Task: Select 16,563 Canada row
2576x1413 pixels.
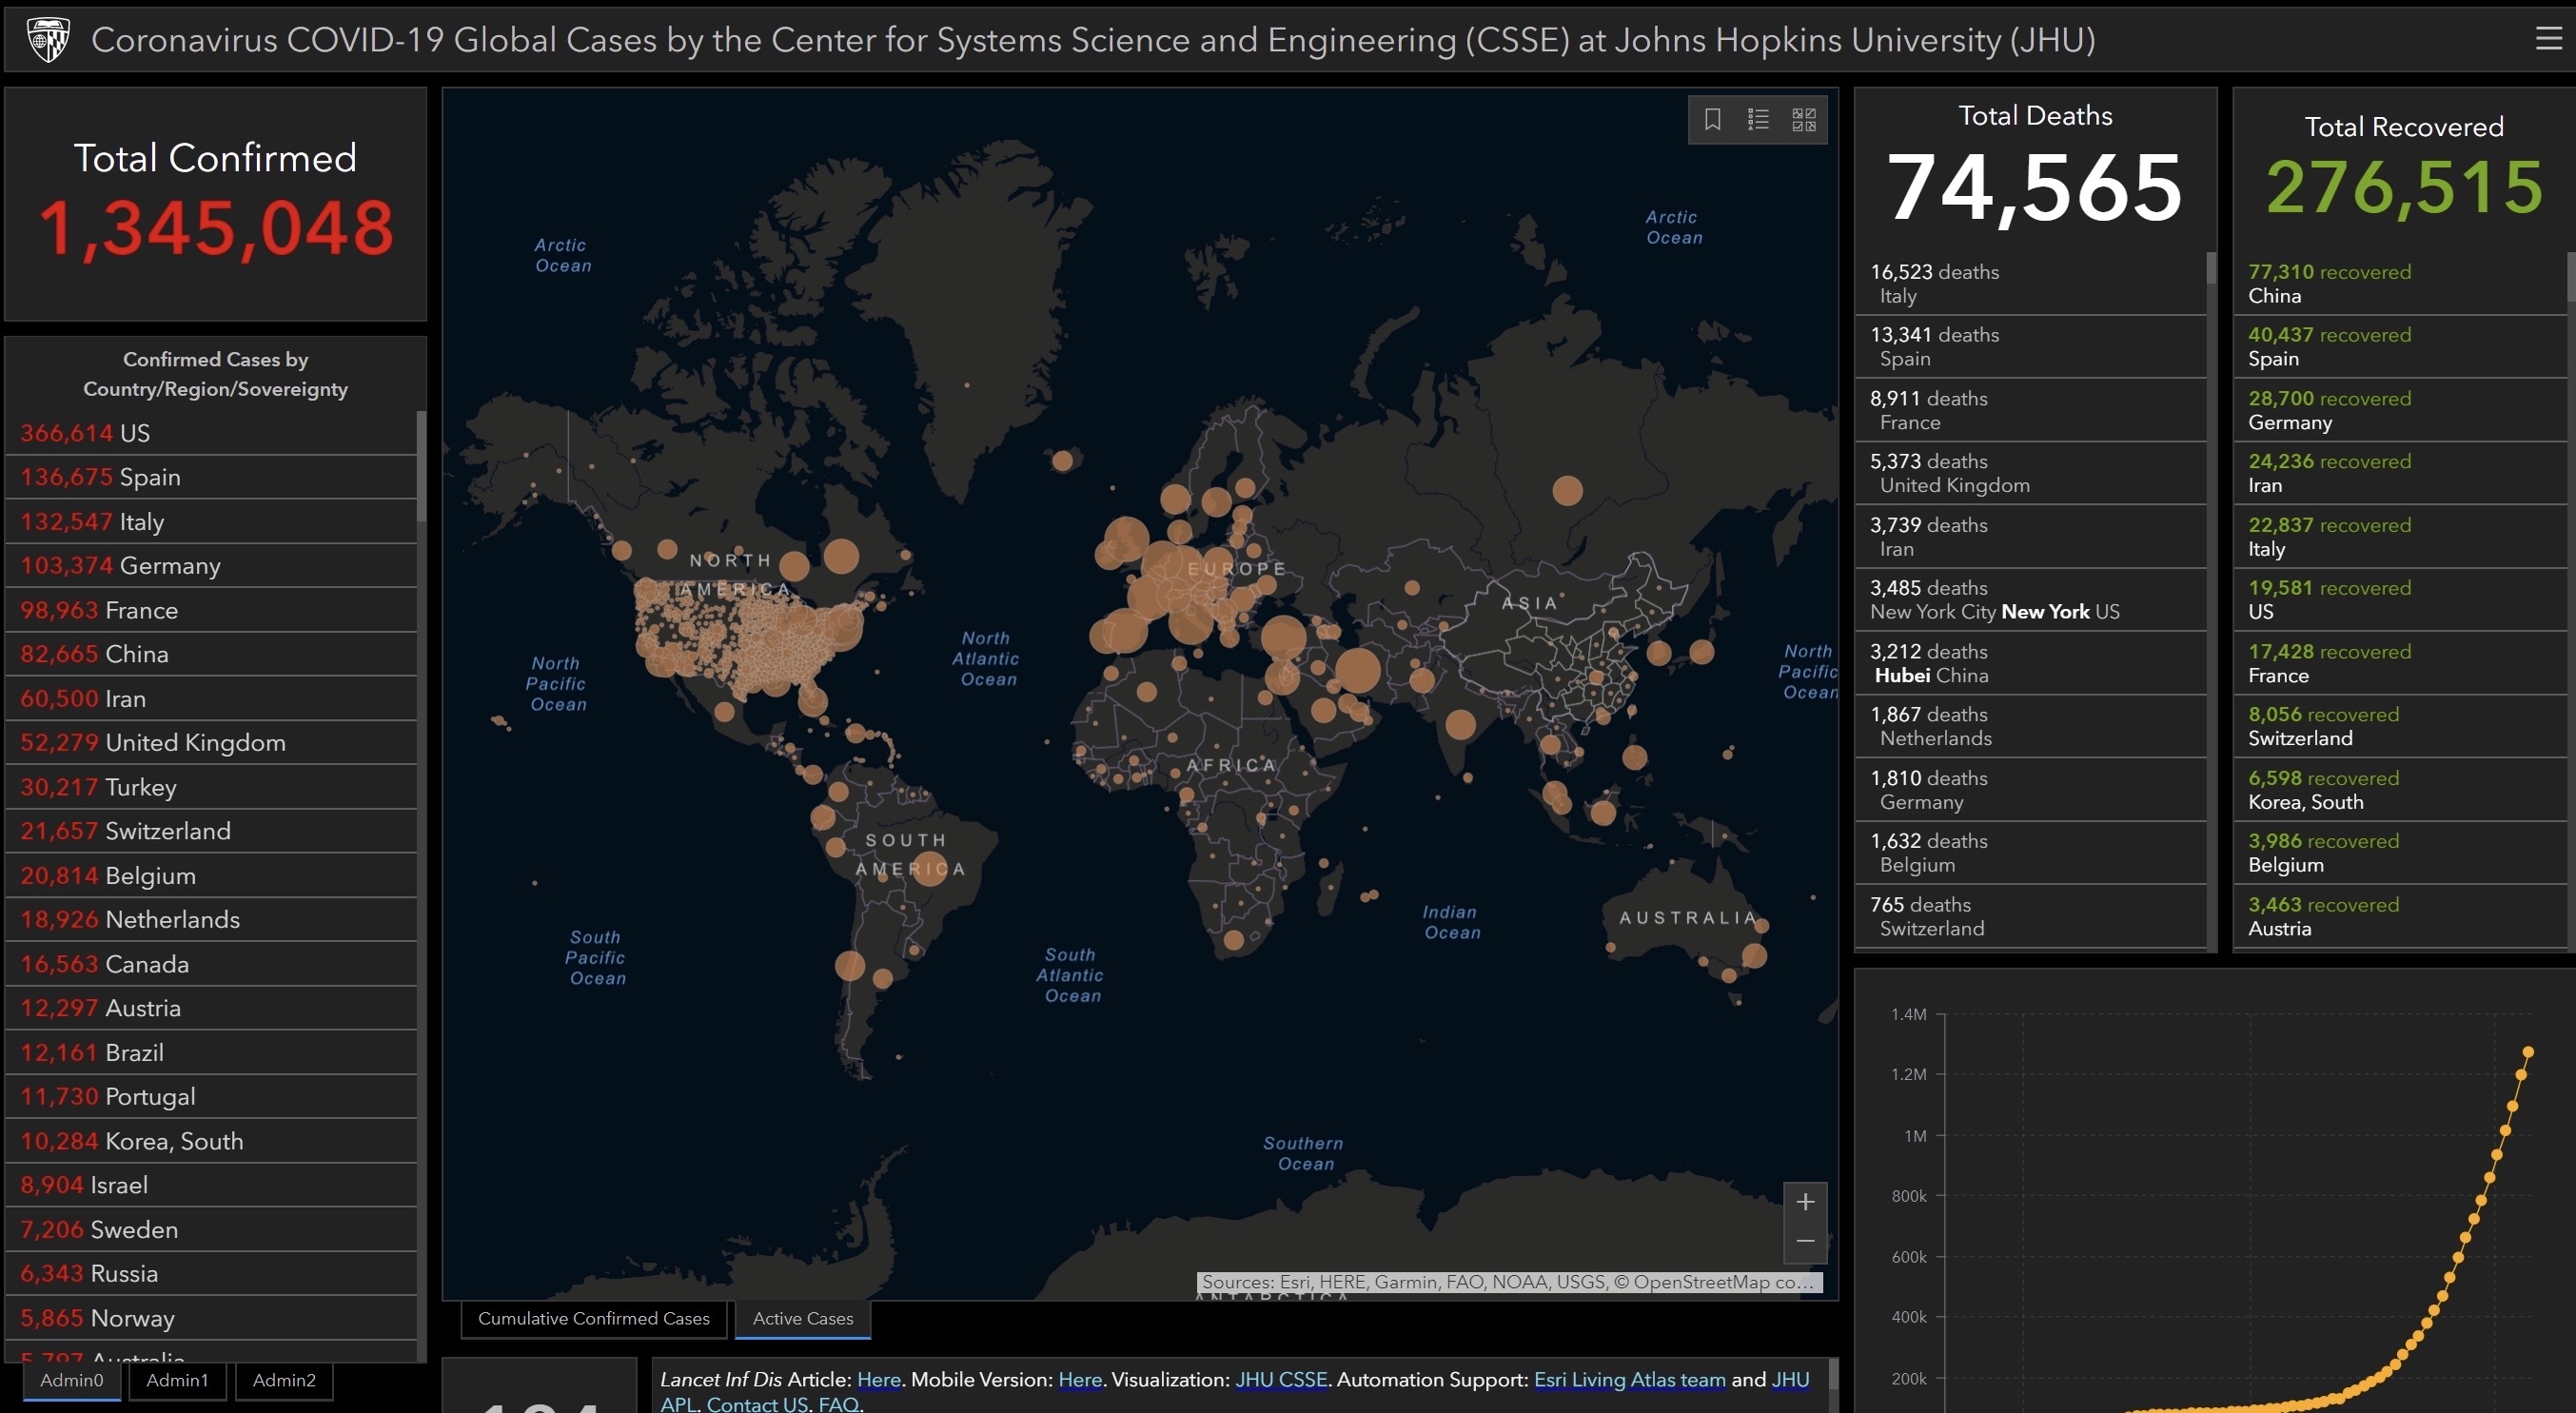Action: [x=211, y=964]
